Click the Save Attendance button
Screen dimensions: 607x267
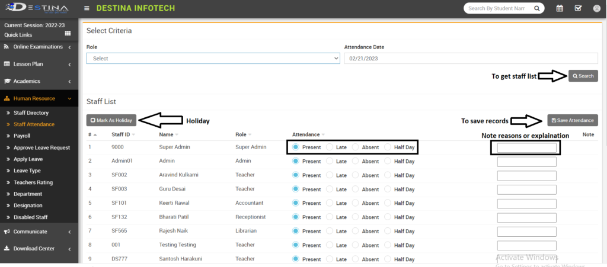tap(572, 120)
